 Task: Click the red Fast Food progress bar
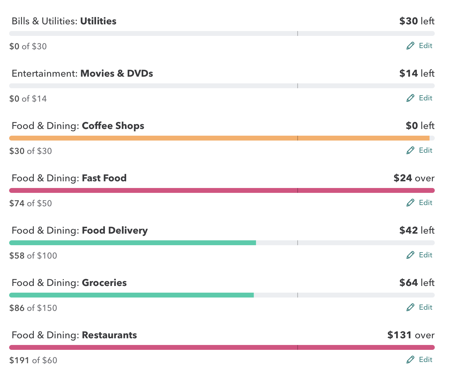coord(222,190)
